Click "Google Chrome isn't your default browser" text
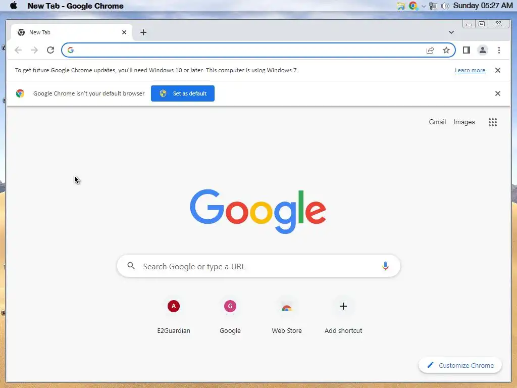The height and width of the screenshot is (388, 517). 89,93
